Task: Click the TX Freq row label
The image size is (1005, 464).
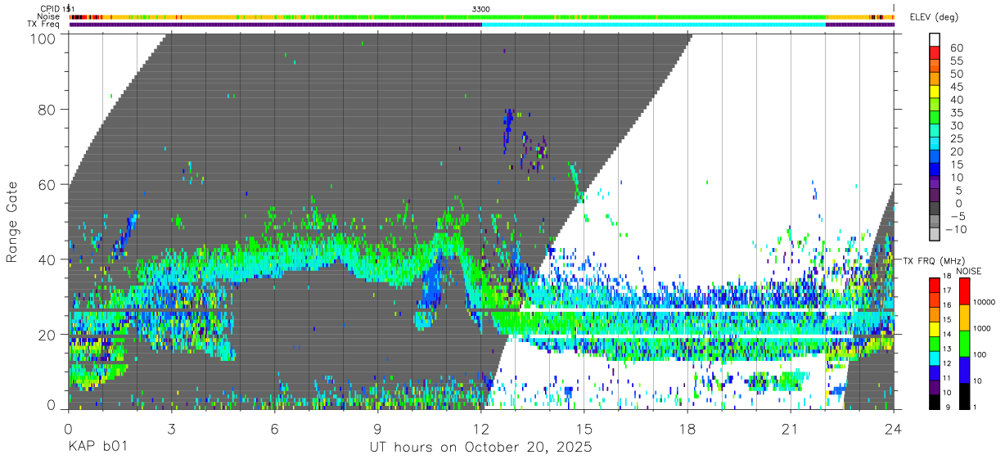Action: [x=43, y=25]
